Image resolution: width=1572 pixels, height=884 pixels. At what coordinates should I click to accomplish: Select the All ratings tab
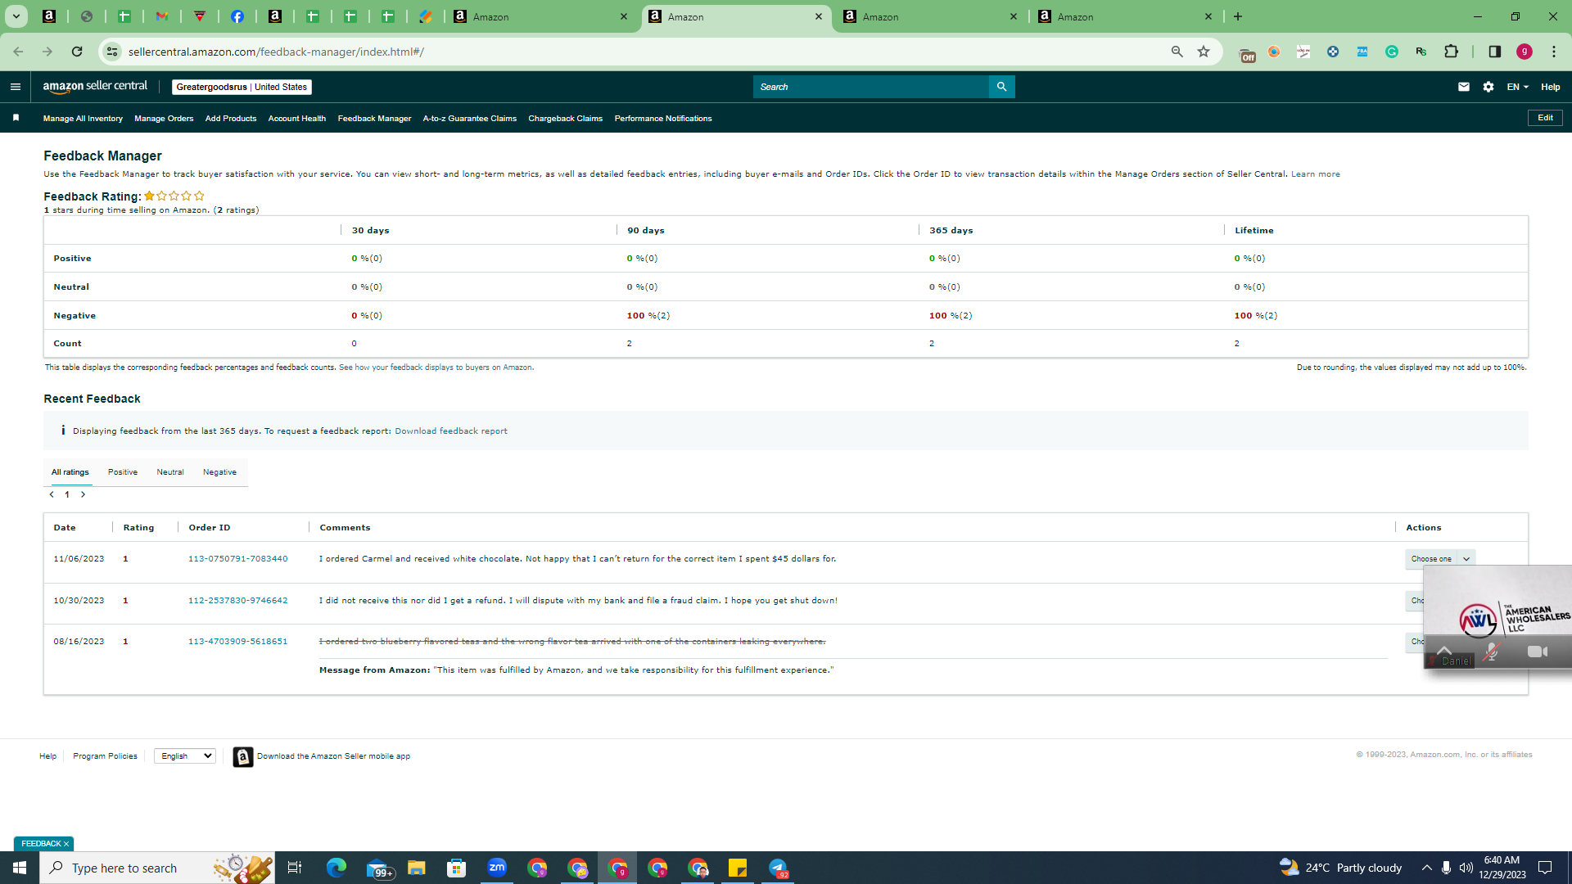pos(70,472)
